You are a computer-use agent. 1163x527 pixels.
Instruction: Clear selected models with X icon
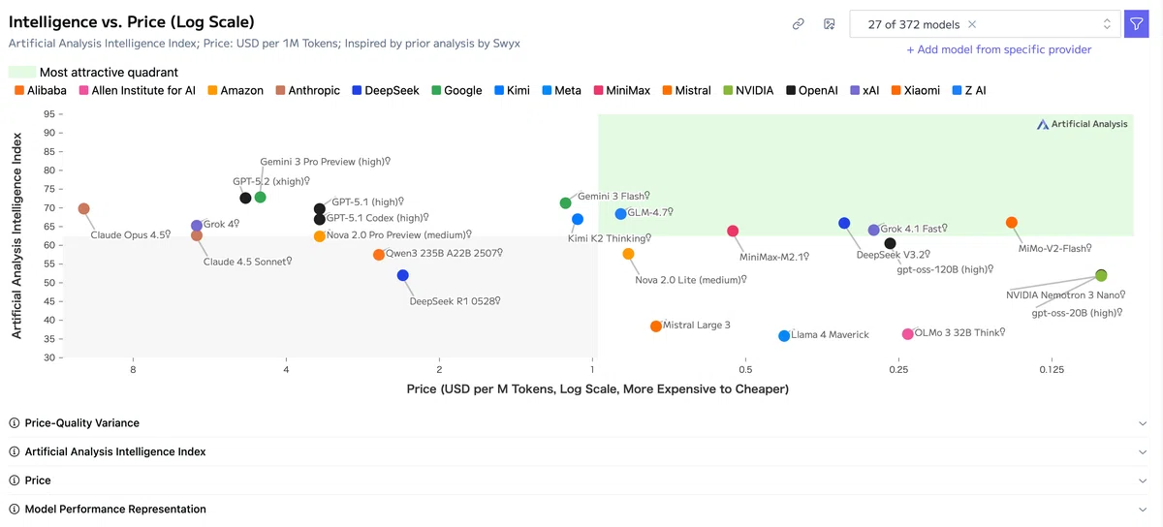click(972, 24)
